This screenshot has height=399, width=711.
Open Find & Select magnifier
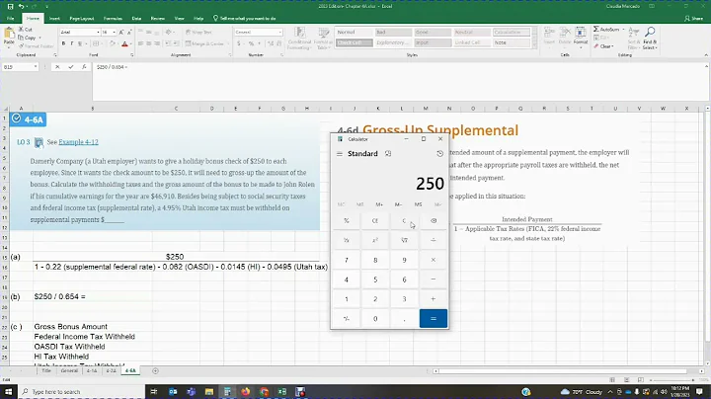tap(650, 39)
